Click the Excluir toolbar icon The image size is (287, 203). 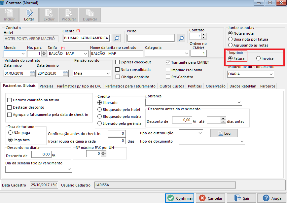pos(49,15)
